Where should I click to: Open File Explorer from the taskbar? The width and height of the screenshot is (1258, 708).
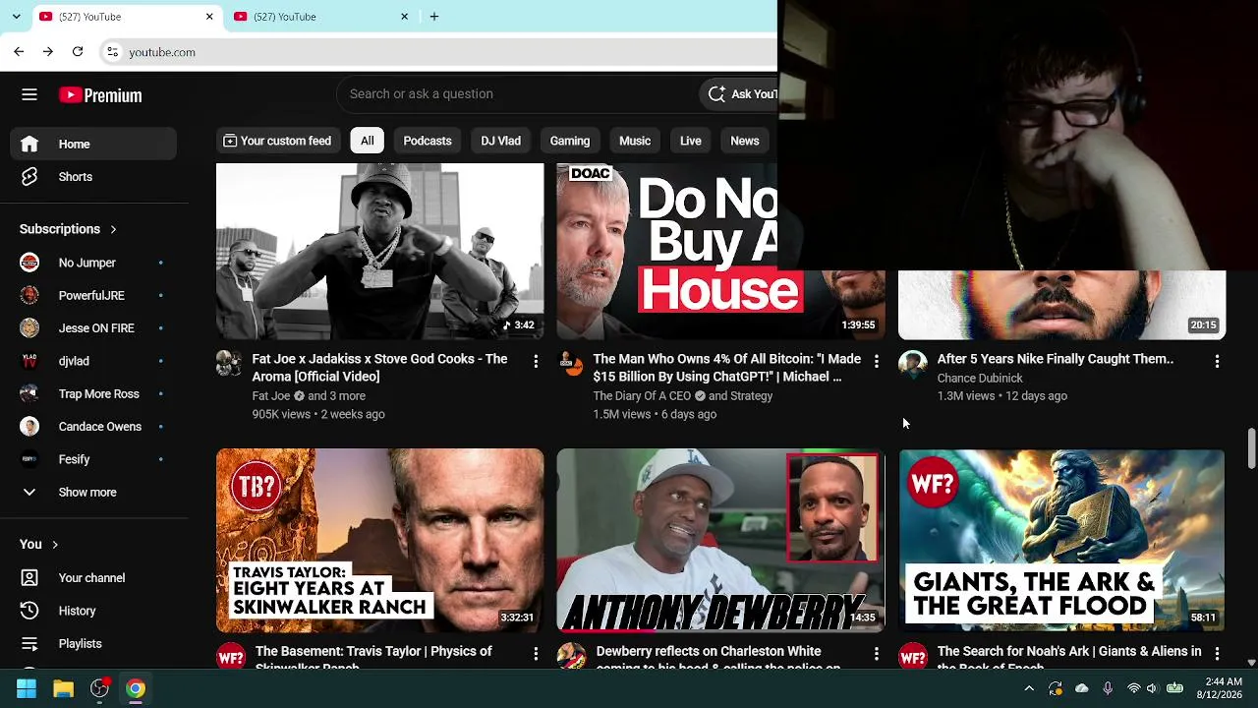click(63, 688)
